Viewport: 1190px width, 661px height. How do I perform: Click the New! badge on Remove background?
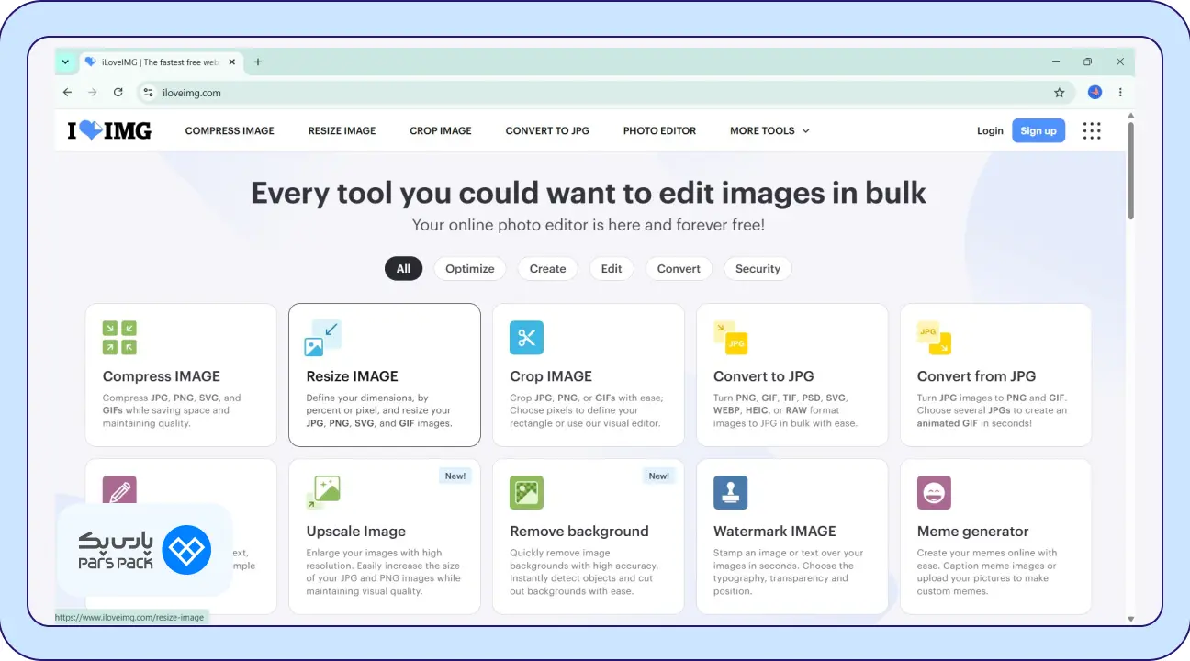[659, 476]
